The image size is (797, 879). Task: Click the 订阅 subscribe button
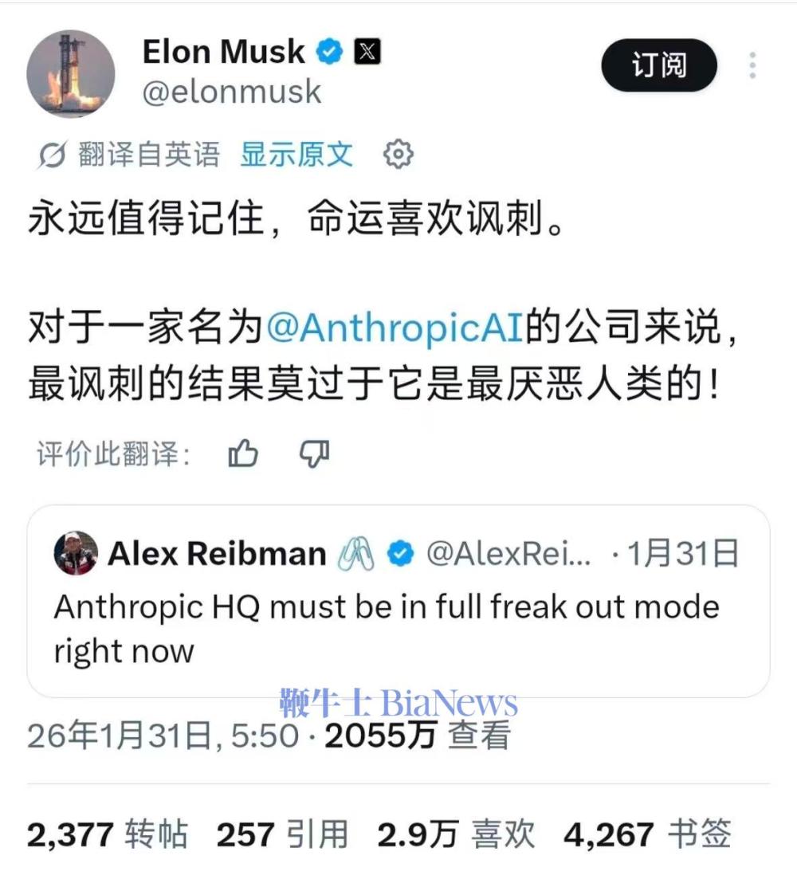(x=659, y=65)
